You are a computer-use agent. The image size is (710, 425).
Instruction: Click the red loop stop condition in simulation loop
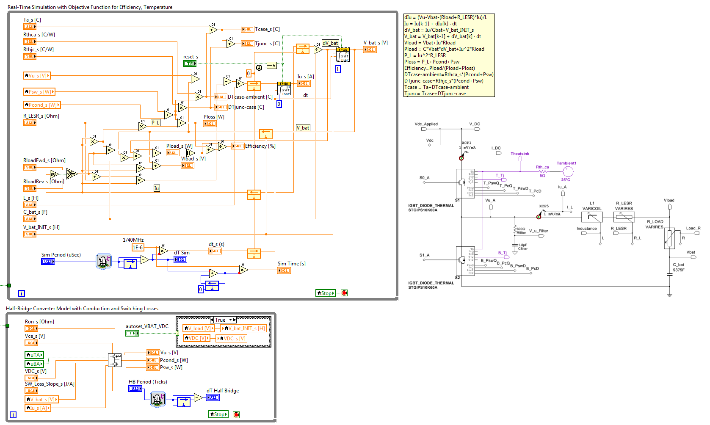click(344, 293)
